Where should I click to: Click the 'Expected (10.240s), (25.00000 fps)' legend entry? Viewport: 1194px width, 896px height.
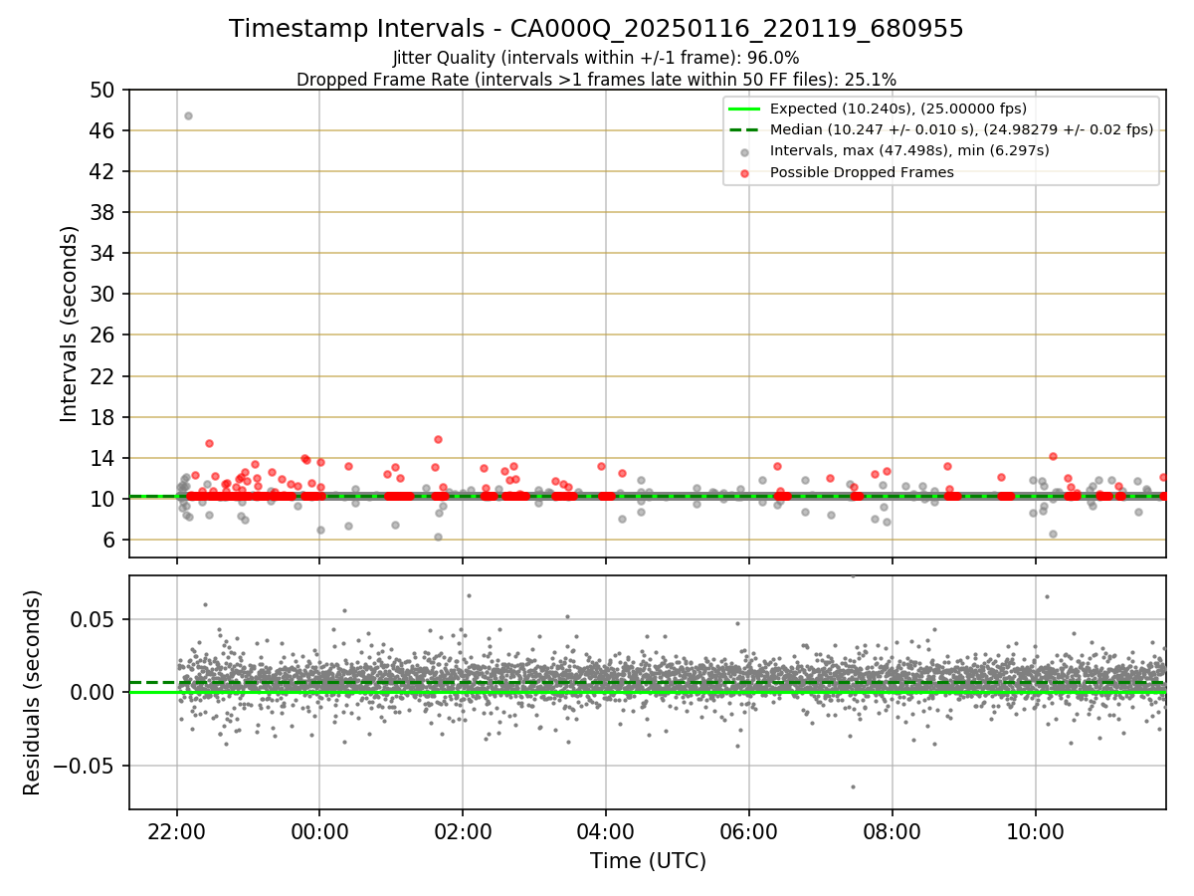click(x=897, y=109)
